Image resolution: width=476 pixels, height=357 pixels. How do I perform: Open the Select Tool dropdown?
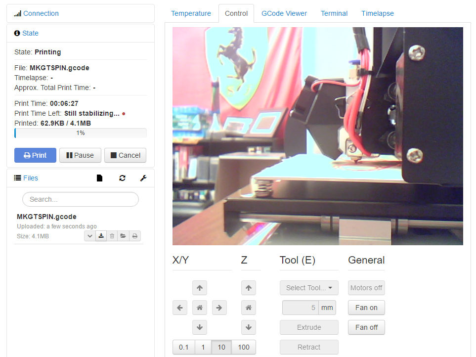(x=309, y=288)
